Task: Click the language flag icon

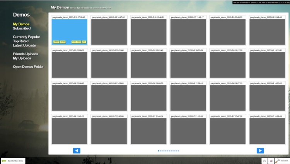Action: [x=271, y=161]
